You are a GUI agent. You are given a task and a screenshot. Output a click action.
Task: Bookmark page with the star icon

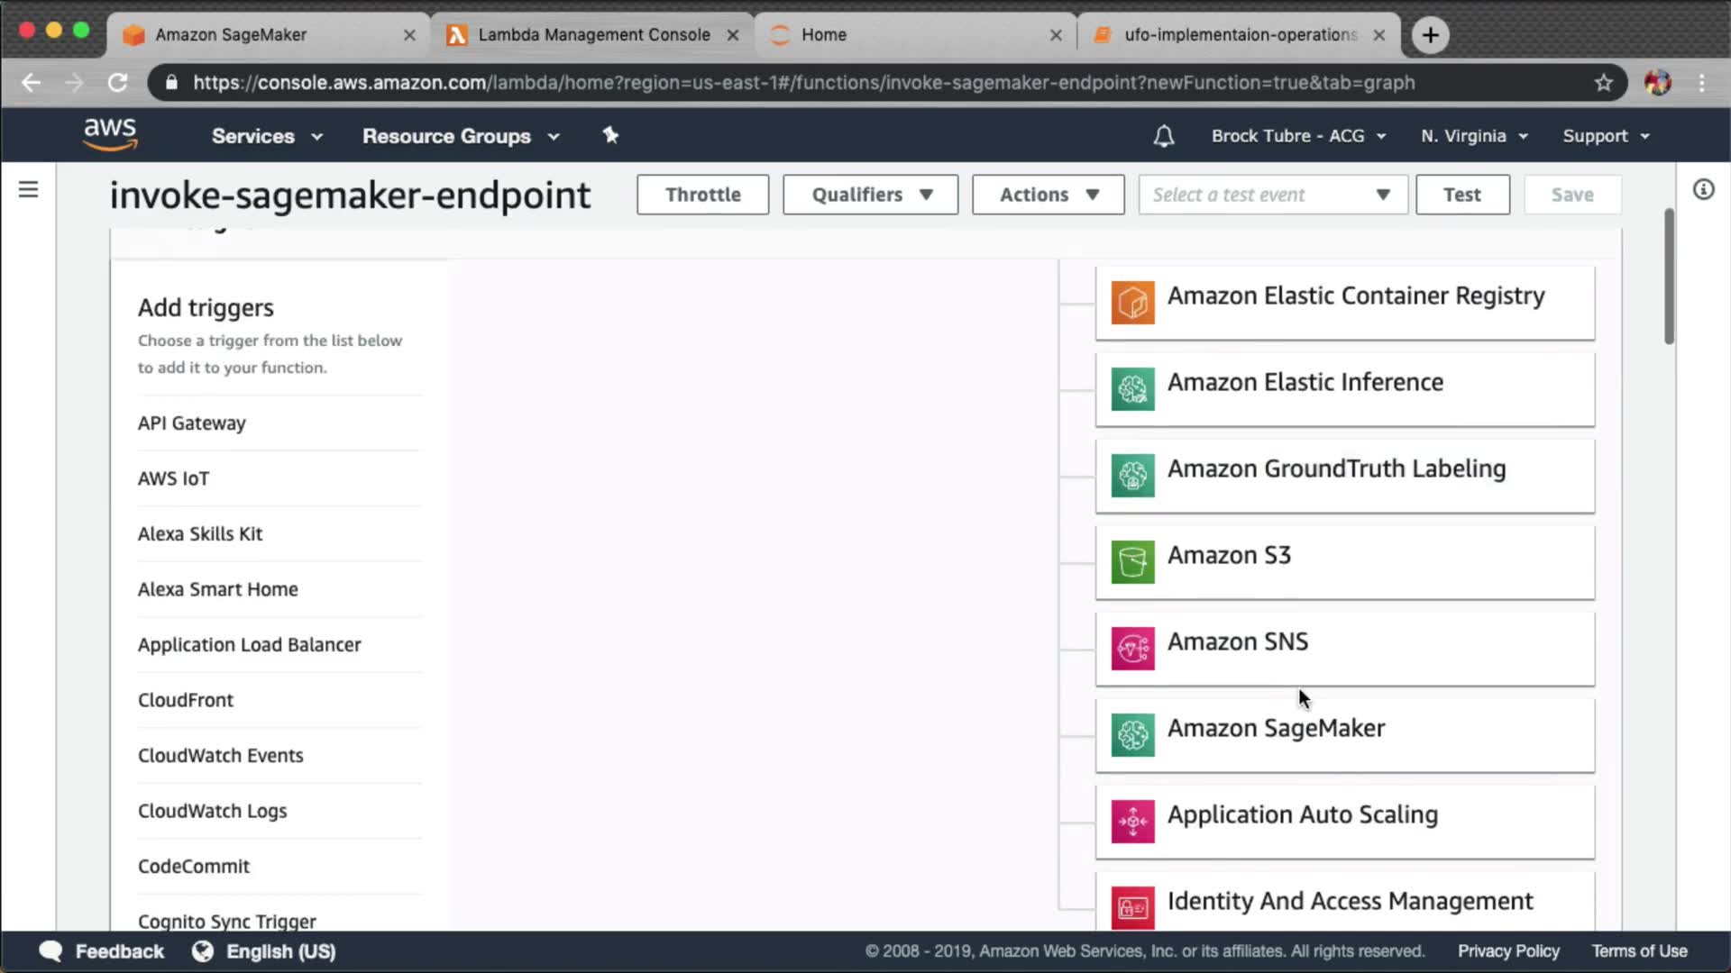click(1603, 83)
